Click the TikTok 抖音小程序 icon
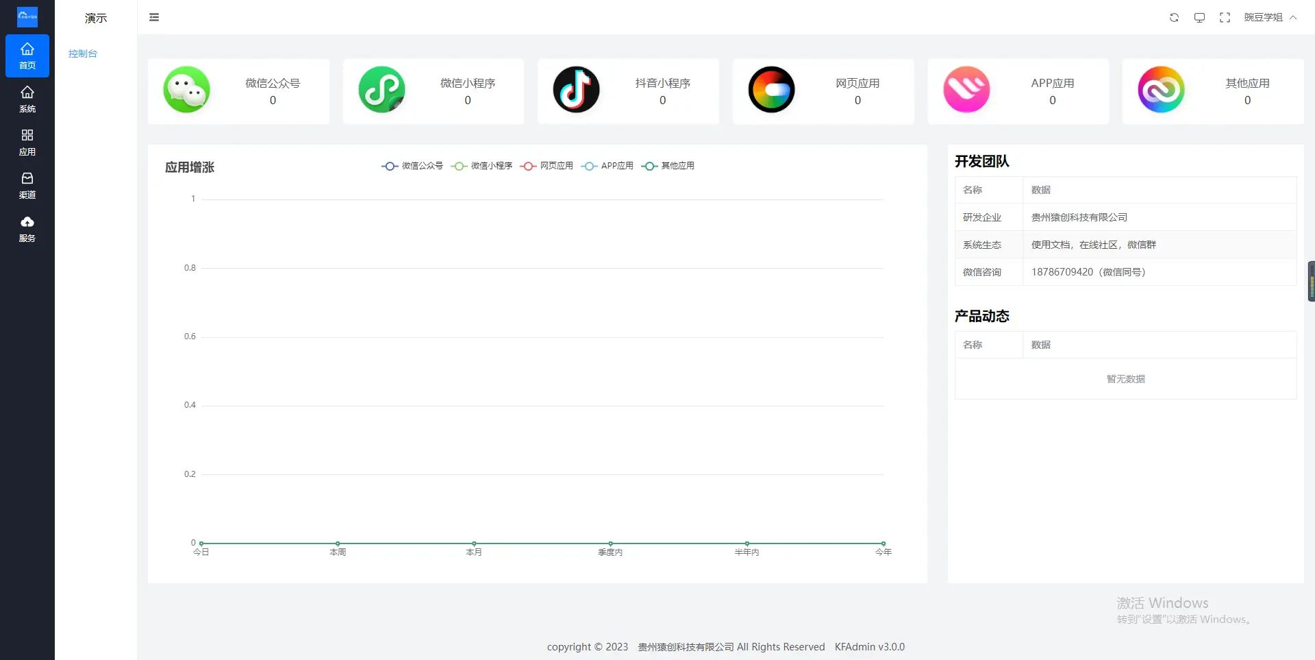 [x=577, y=90]
